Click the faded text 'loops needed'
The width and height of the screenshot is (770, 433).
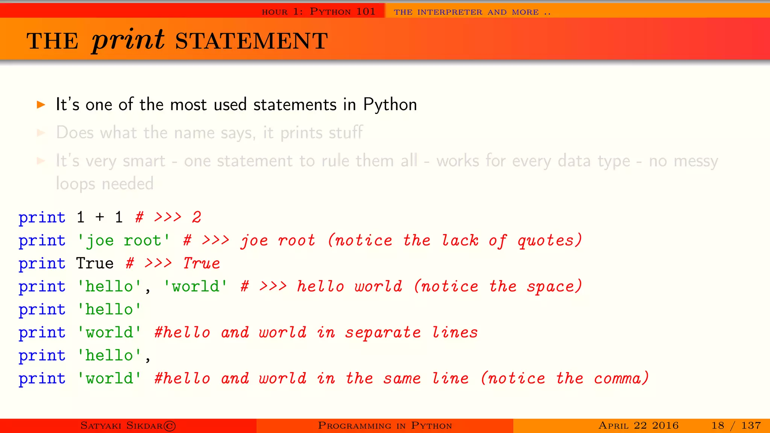tap(105, 184)
